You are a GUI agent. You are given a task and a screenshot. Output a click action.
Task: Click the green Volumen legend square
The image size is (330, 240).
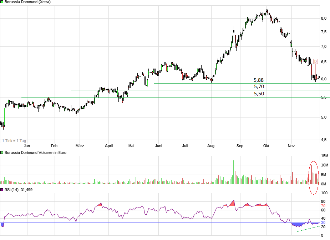[x=2, y=152]
